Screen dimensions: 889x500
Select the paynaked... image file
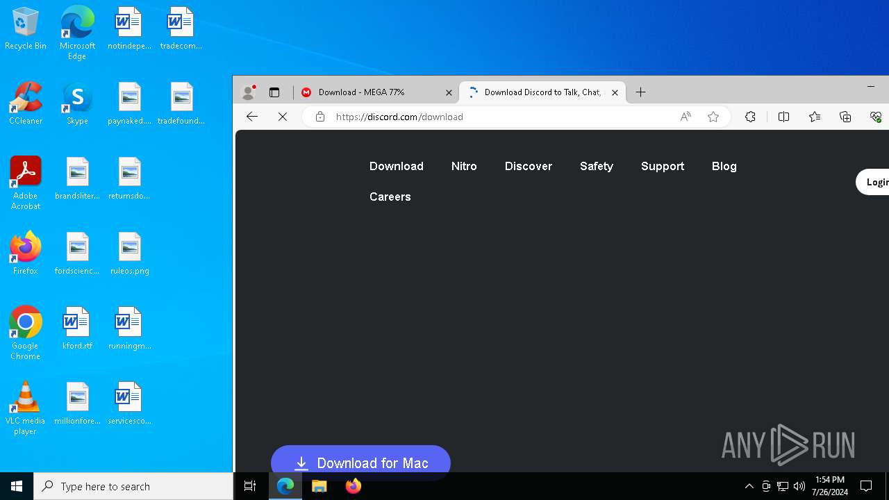(x=129, y=104)
